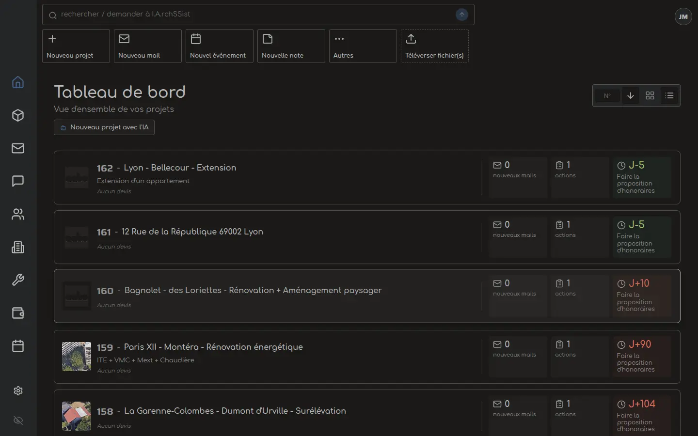Screen dimensions: 698x436
Task: Open project 158 La Garenne-Colombes surélévation
Action: [367, 413]
